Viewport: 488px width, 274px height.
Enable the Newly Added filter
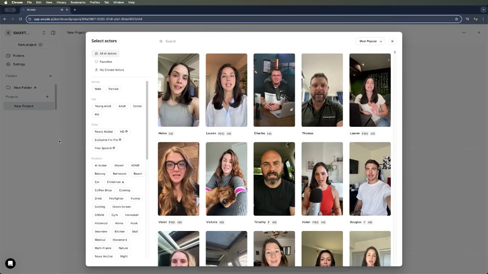click(104, 132)
